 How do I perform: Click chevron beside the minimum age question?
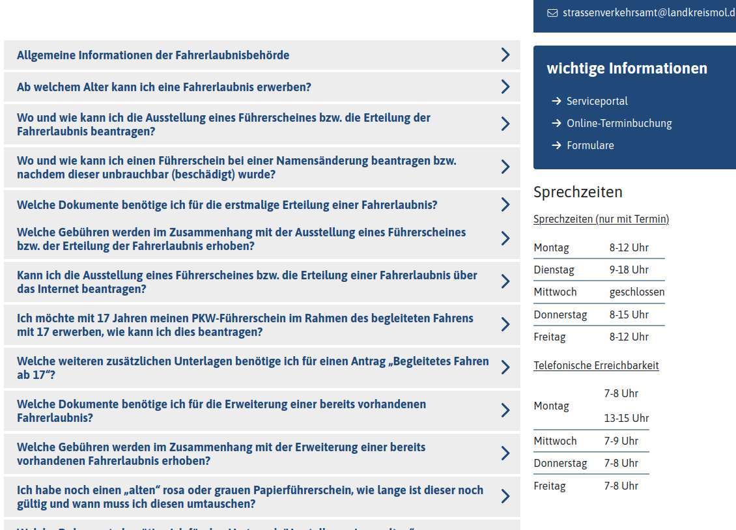505,87
